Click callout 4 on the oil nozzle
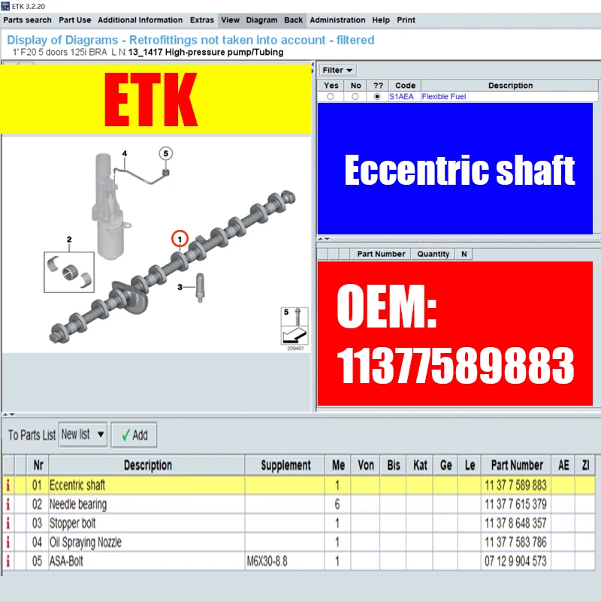 pyautogui.click(x=124, y=154)
